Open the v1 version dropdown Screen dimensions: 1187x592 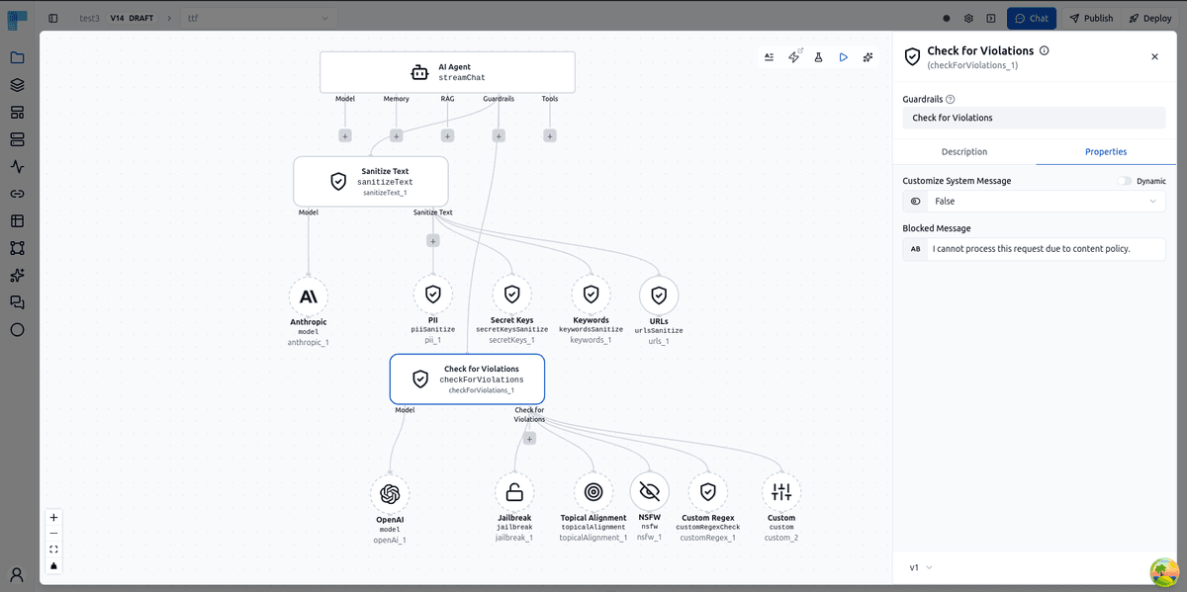pyautogui.click(x=921, y=567)
